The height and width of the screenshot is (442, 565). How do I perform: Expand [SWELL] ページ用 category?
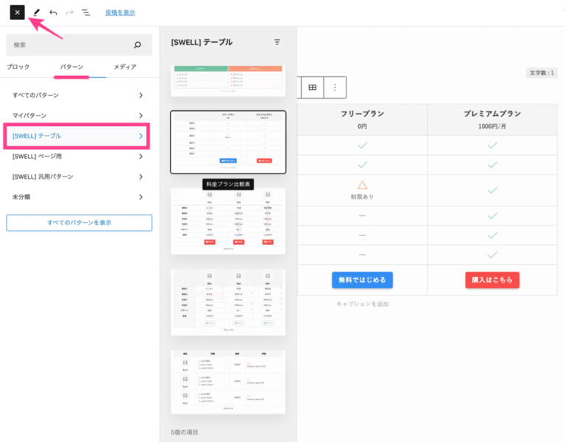click(79, 156)
